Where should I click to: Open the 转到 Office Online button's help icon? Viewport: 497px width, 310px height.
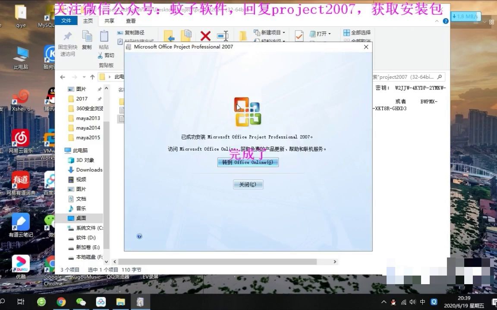coord(139,236)
